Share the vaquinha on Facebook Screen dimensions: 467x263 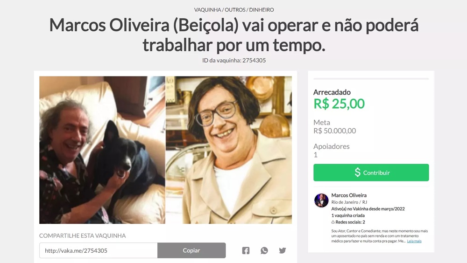[246, 250]
